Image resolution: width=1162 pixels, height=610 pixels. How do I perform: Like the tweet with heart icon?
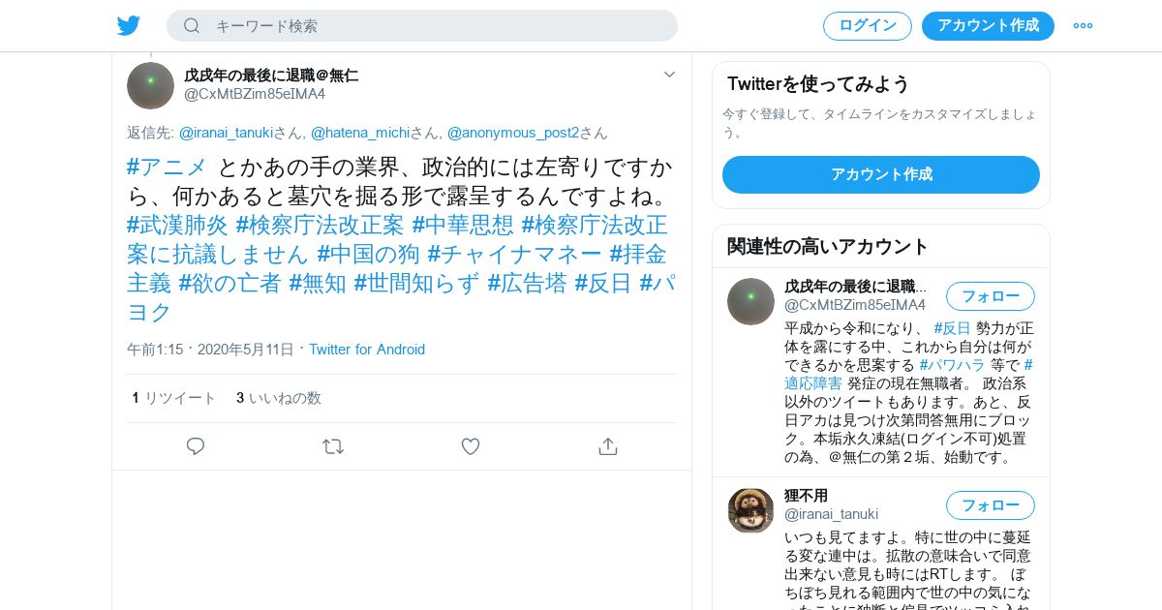pos(471,446)
